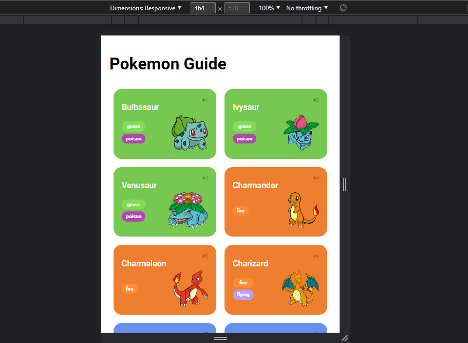Select the width input showing 464
The height and width of the screenshot is (343, 468).
coord(202,8)
